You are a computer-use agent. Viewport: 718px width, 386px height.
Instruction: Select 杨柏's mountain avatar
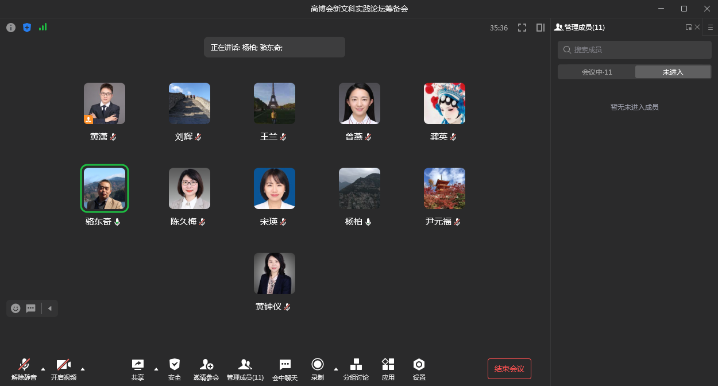pyautogui.click(x=360, y=188)
